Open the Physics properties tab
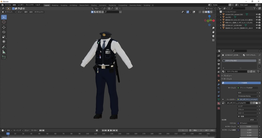This screenshot has width=262, height=138. (219, 92)
